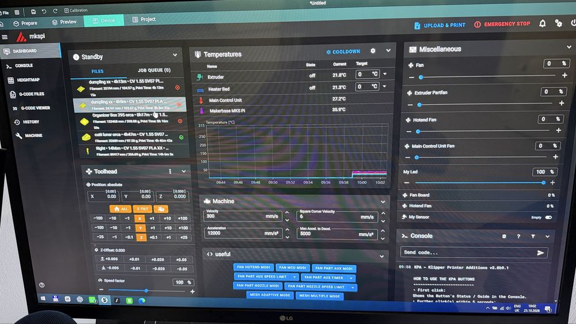The width and height of the screenshot is (576, 324).
Task: Switch to the Preview tab
Action: coord(65,22)
